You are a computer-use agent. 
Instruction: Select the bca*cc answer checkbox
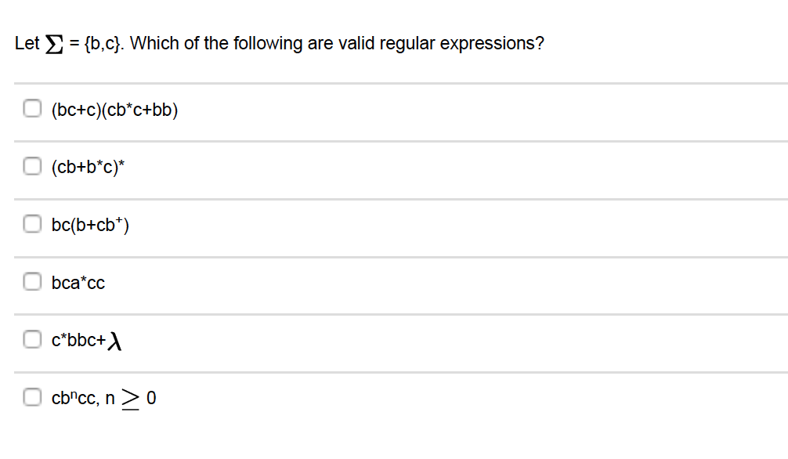pyautogui.click(x=32, y=281)
